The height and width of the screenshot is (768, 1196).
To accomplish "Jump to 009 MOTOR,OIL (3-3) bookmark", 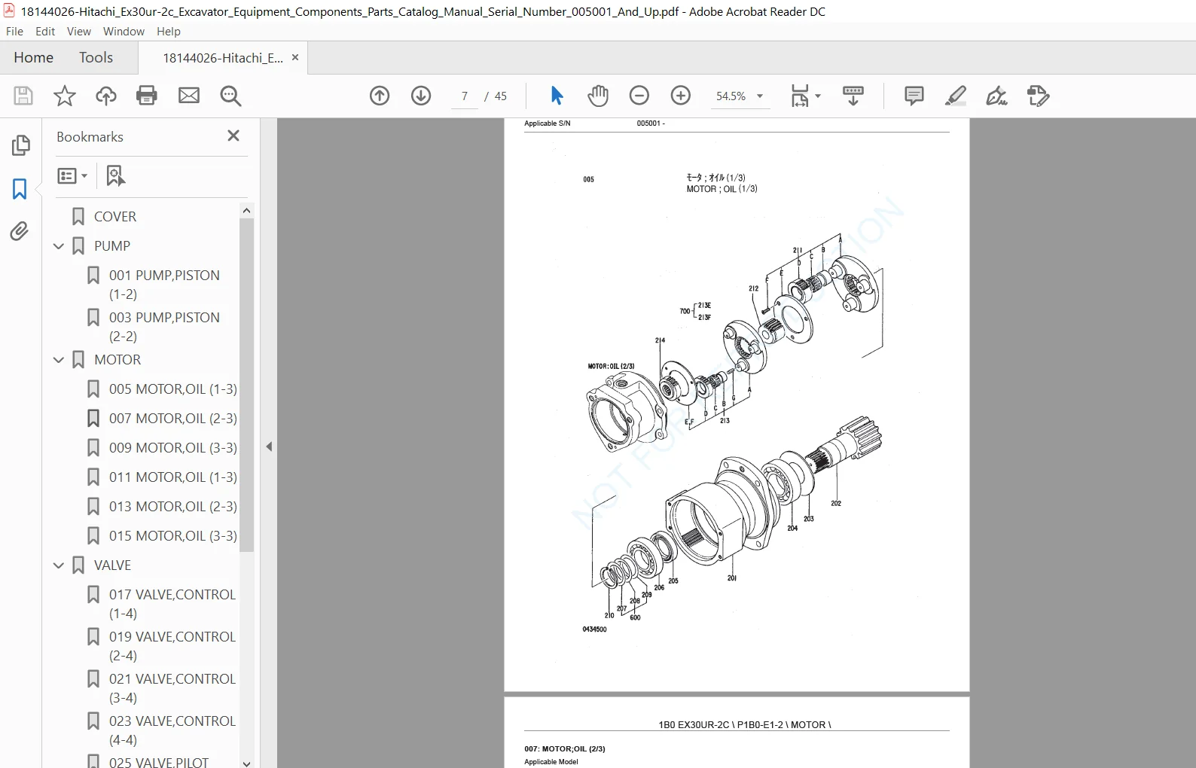I will click(x=173, y=448).
